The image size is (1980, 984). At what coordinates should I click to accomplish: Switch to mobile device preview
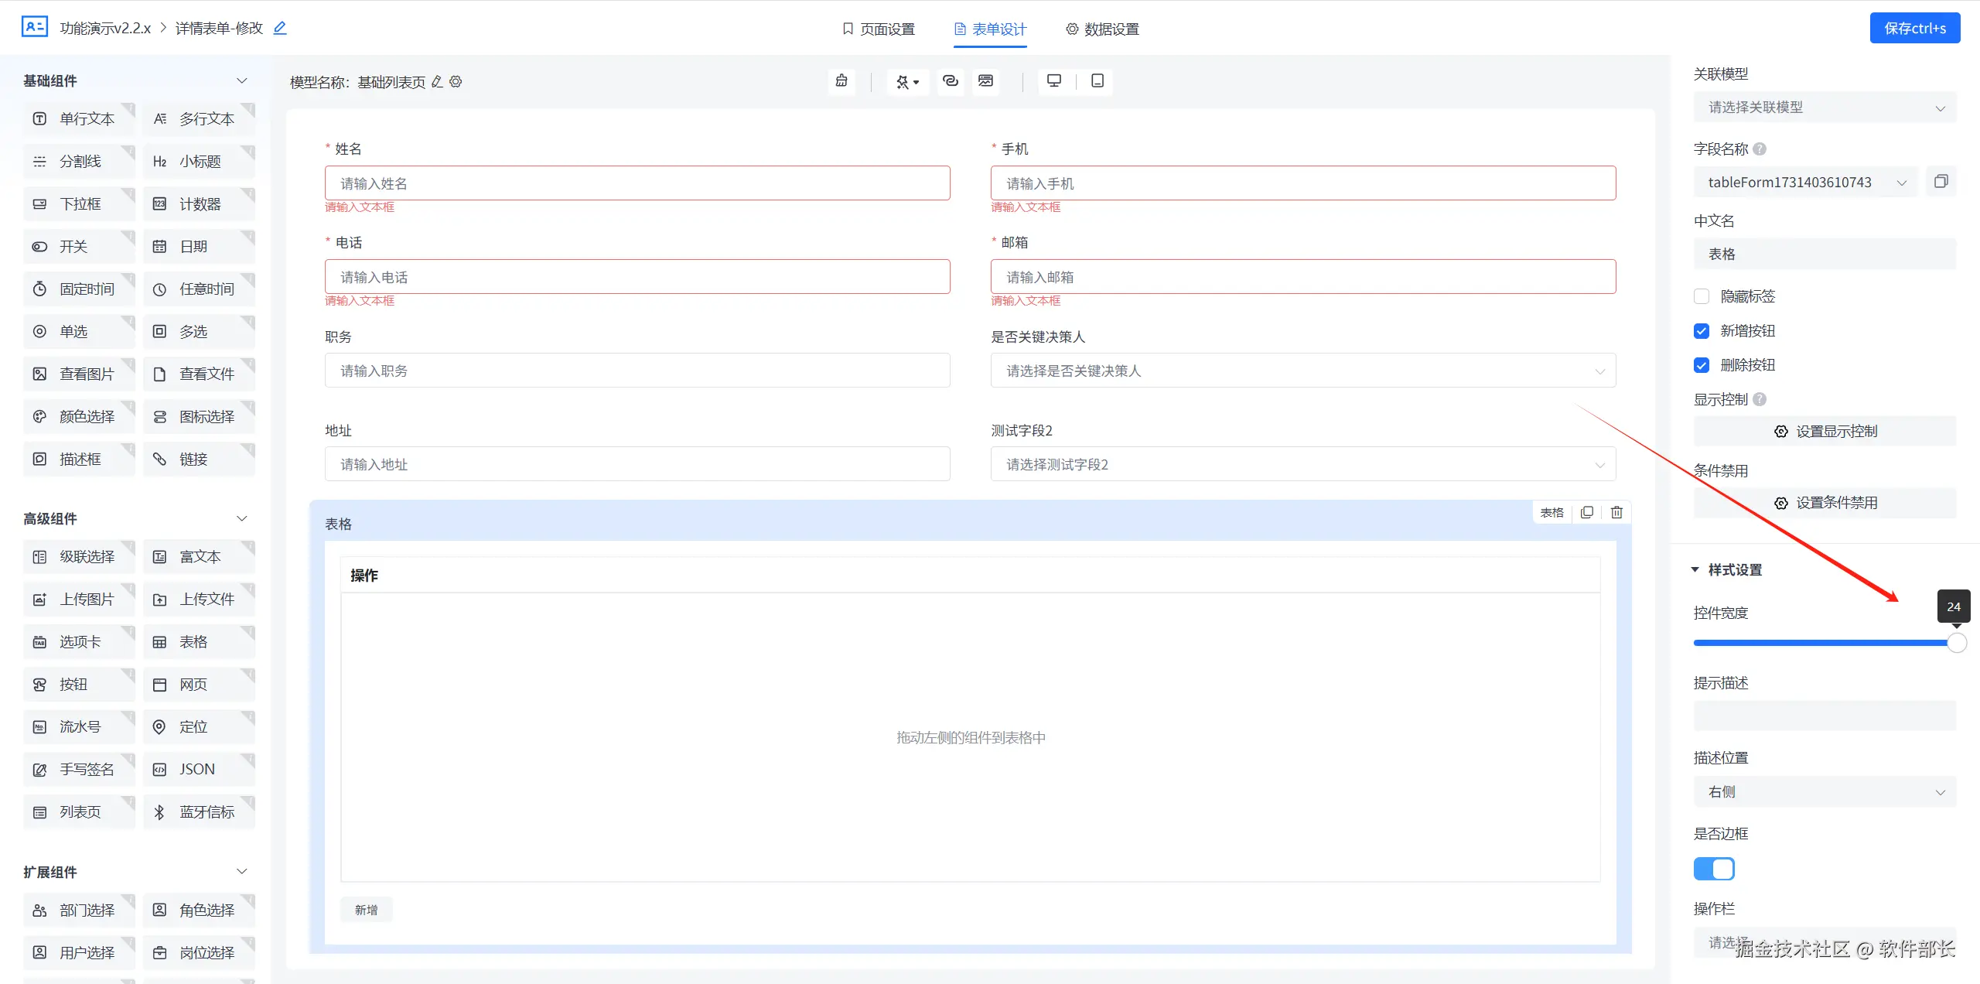1097,81
